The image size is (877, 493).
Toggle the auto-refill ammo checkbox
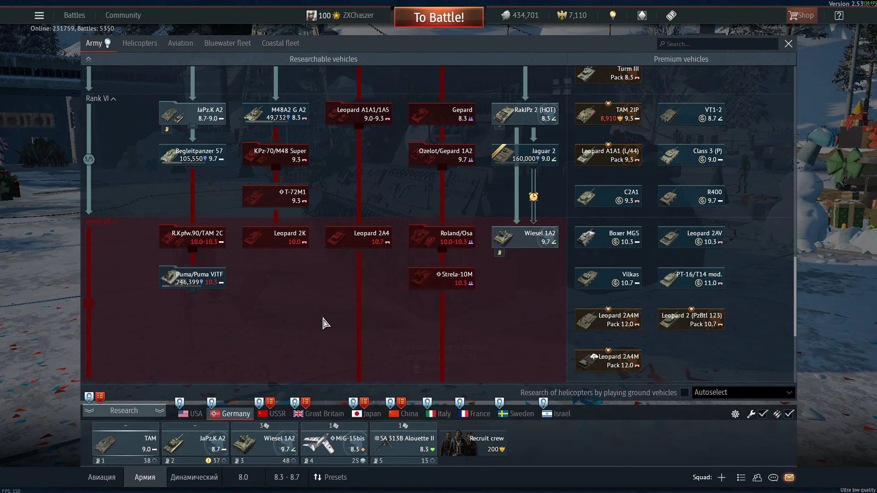point(789,414)
